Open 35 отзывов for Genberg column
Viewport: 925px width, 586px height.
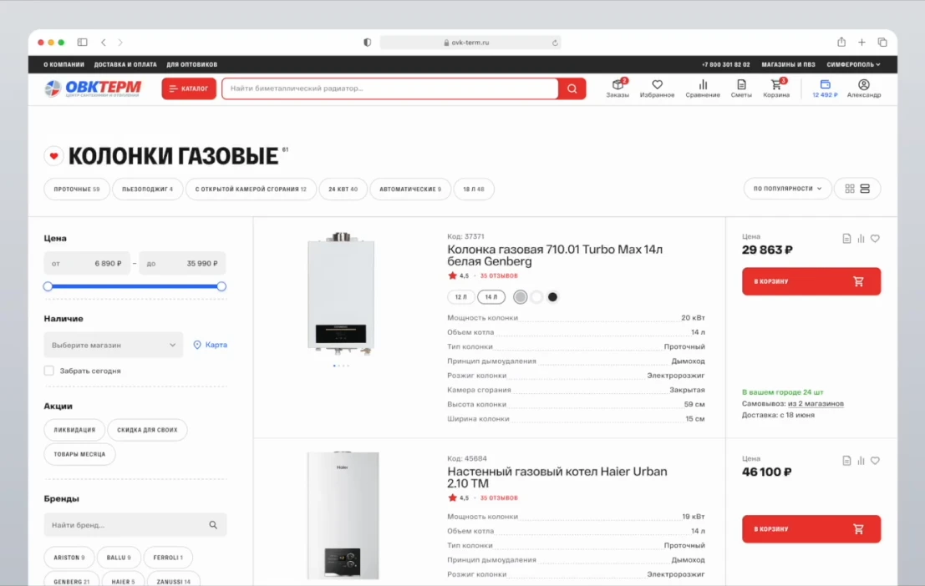pos(499,276)
